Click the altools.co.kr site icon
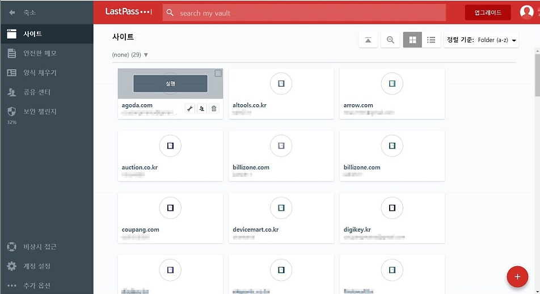 click(x=281, y=84)
